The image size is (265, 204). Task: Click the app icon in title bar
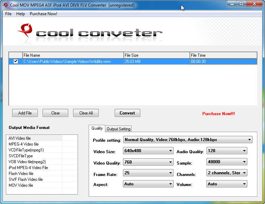point(5,5)
